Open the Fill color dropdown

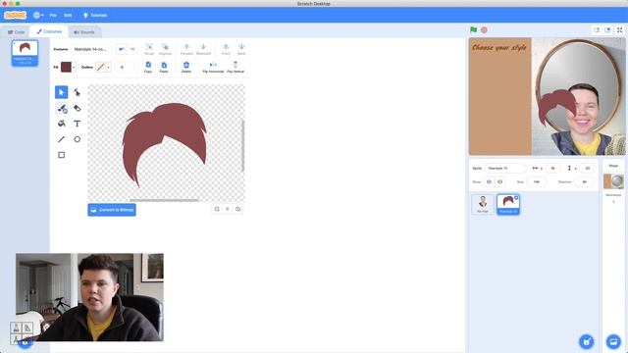[74, 68]
